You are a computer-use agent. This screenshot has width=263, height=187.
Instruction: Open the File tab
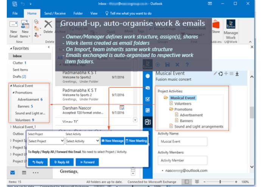coord(15,13)
